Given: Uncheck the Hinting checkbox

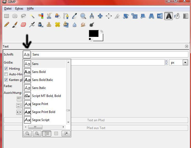Looking at the screenshot, I should point(6,69).
